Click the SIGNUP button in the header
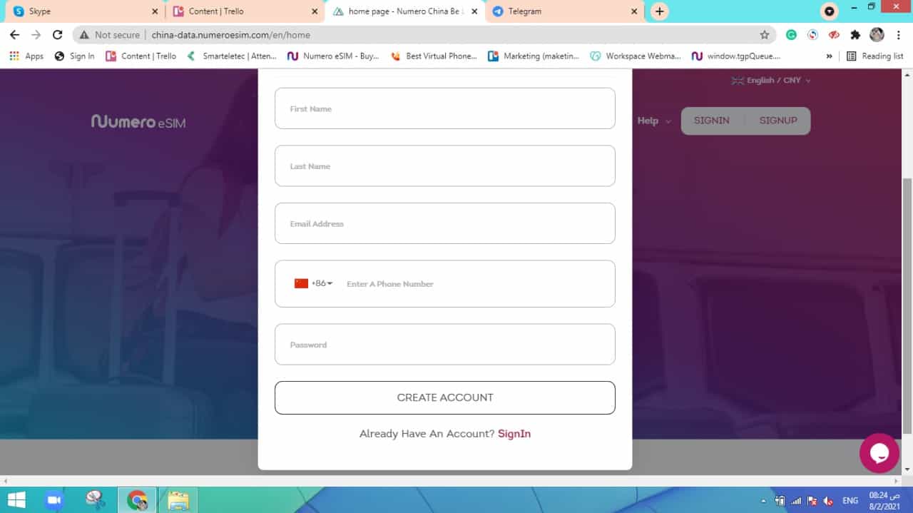This screenshot has width=913, height=513. tap(777, 121)
